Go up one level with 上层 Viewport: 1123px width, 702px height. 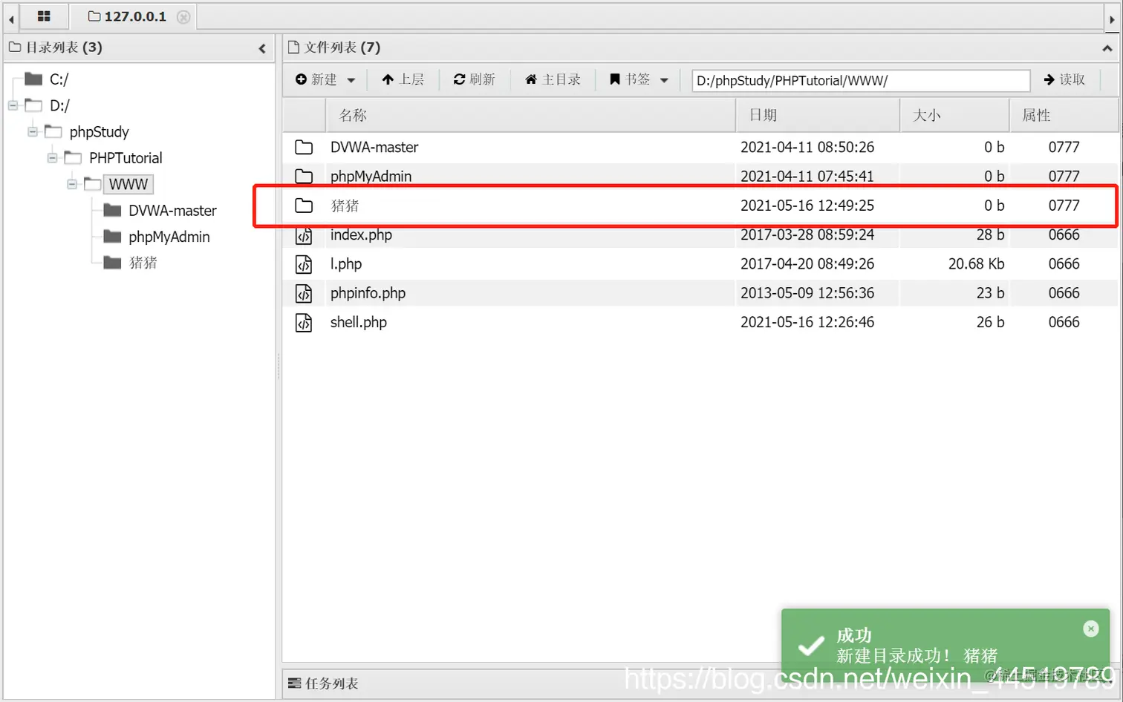pos(403,79)
